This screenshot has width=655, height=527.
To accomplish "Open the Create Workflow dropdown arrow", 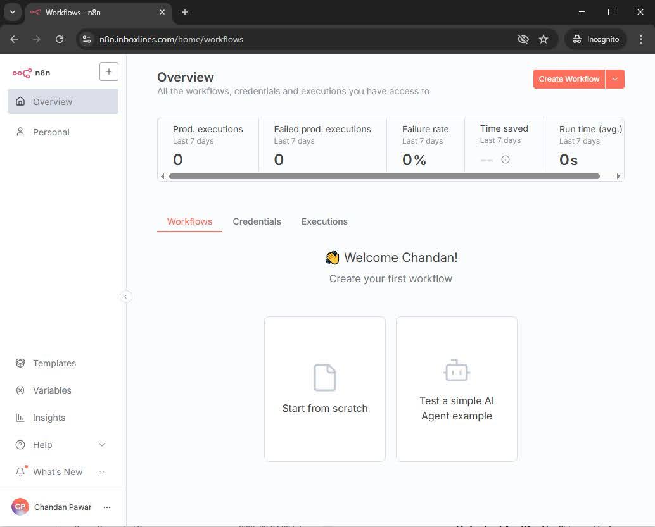I will point(615,79).
